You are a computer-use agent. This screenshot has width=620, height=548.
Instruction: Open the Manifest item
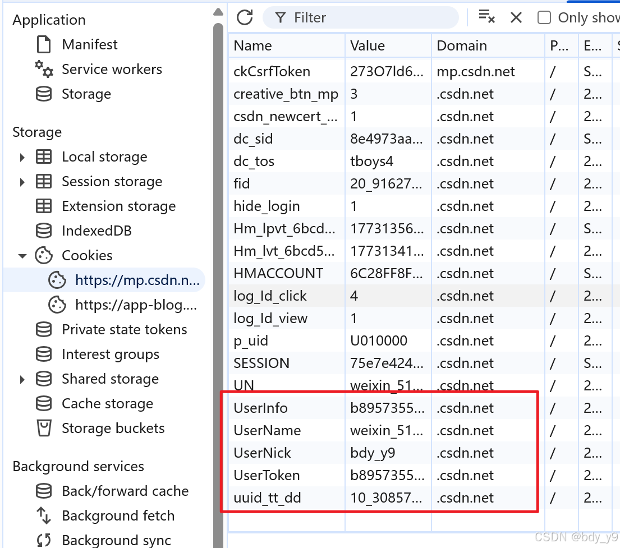tap(90, 44)
